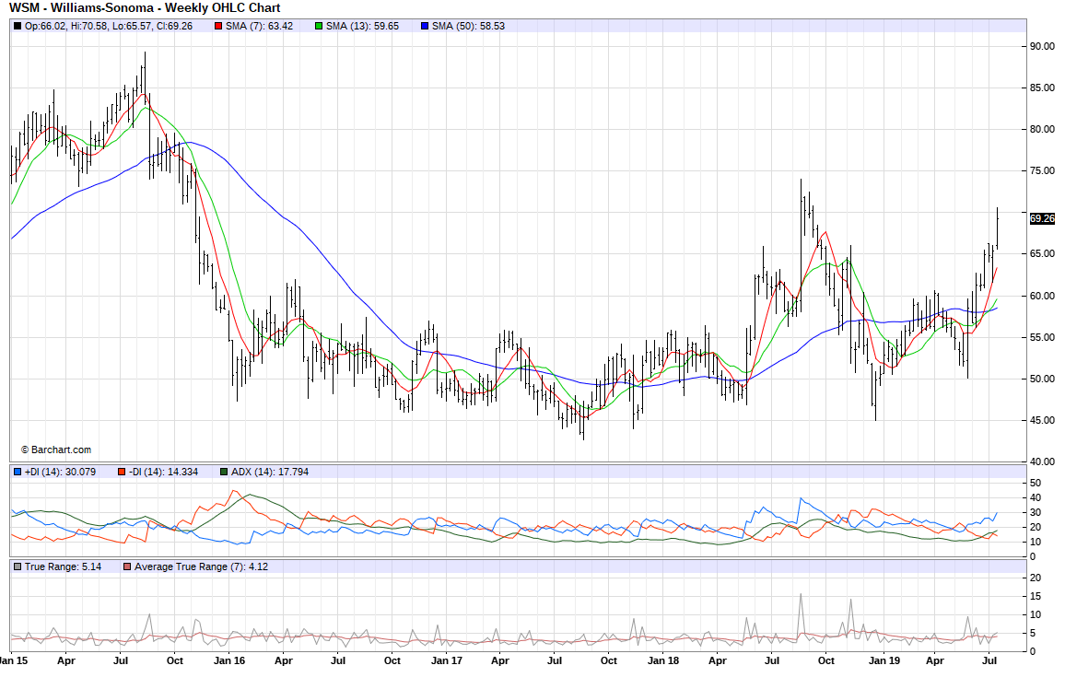
Task: Click the 'Jan 16' date axis label
Action: (229, 660)
